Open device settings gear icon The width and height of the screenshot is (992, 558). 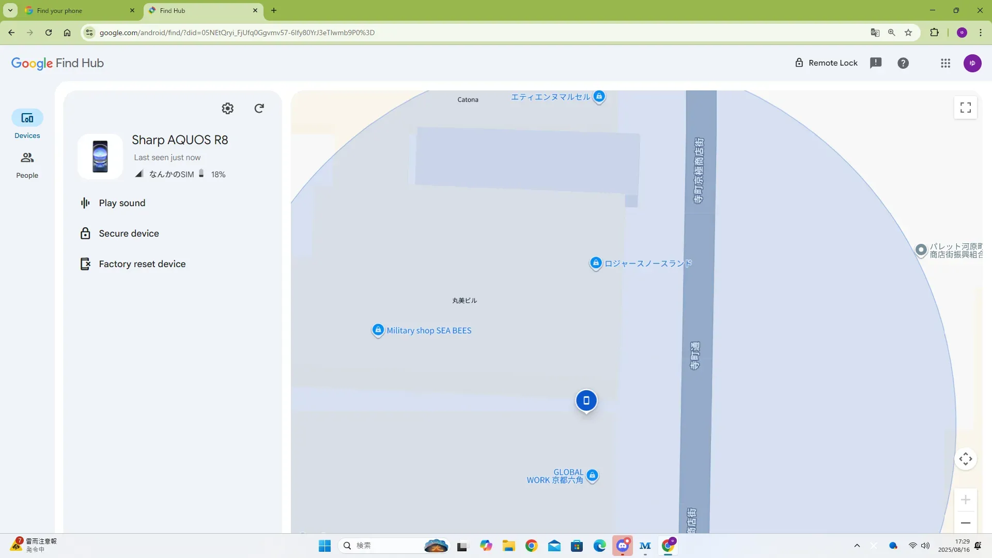point(227,109)
